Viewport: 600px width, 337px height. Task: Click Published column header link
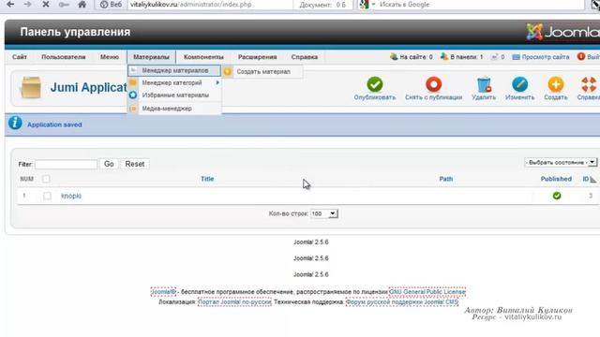pos(556,179)
